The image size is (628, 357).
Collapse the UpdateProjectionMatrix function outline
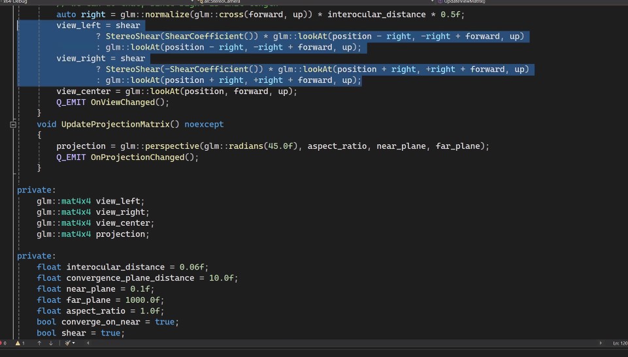[x=14, y=124]
